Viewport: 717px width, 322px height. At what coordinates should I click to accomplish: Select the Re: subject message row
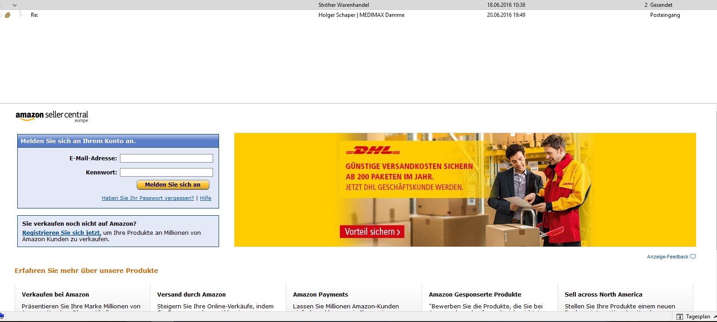point(358,15)
